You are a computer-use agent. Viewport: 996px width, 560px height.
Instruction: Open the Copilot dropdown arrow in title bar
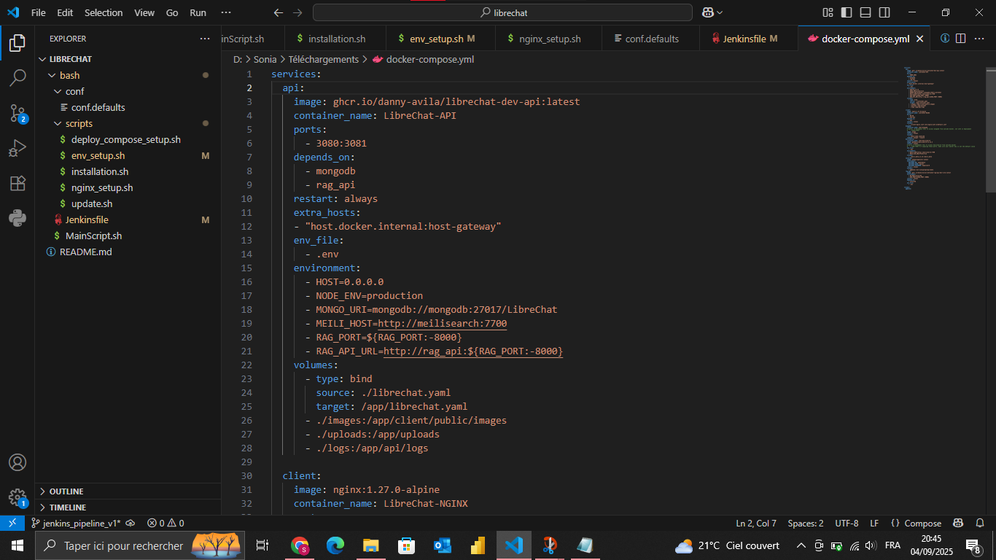coord(720,12)
